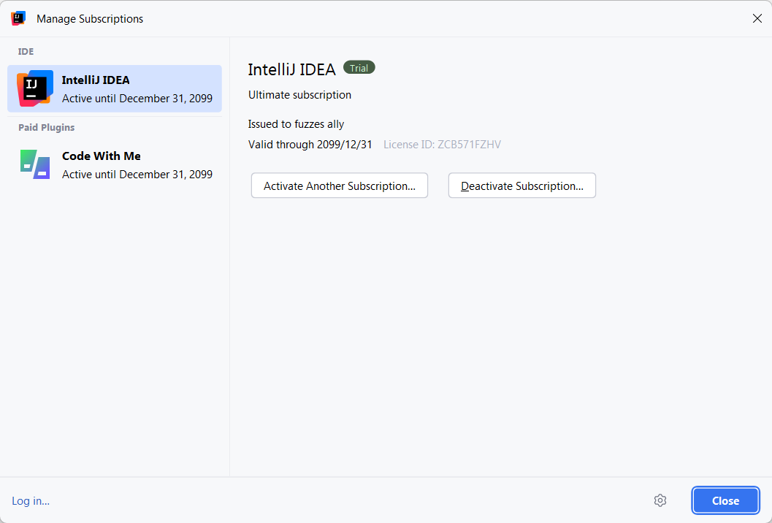Click the Ultimate subscription label

pyautogui.click(x=299, y=95)
